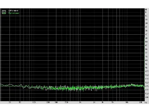
Task: Click the Hz unit label on the frequency axis
Action: click(146, 102)
